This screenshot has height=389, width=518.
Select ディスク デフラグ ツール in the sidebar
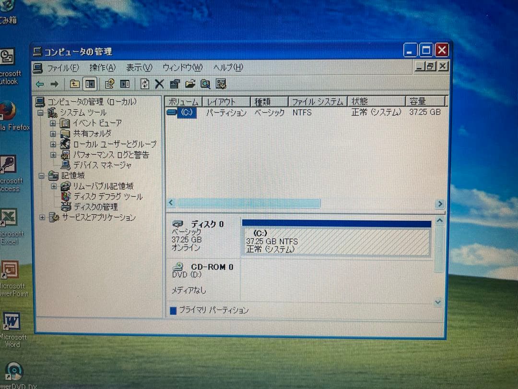pyautogui.click(x=106, y=196)
